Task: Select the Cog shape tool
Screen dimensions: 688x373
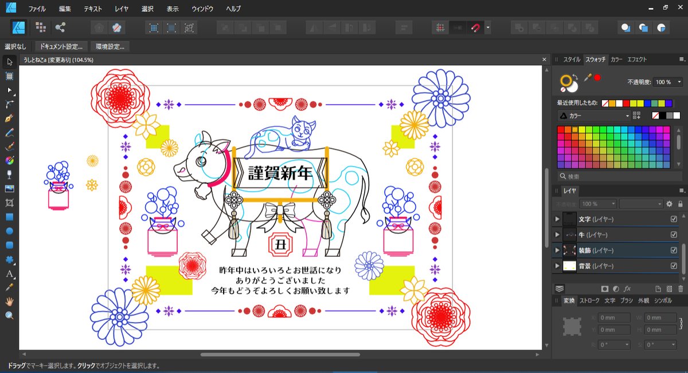Action: pos(9,259)
